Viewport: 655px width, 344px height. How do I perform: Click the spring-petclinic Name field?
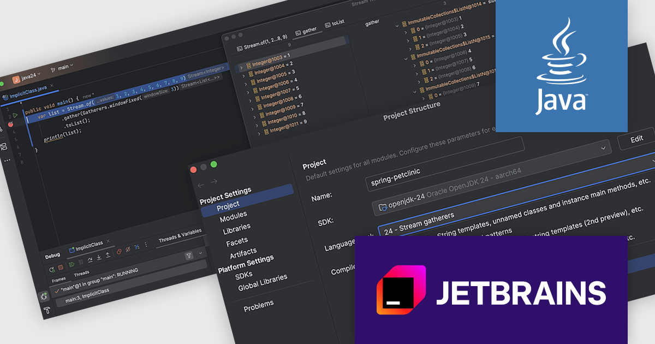point(445,164)
